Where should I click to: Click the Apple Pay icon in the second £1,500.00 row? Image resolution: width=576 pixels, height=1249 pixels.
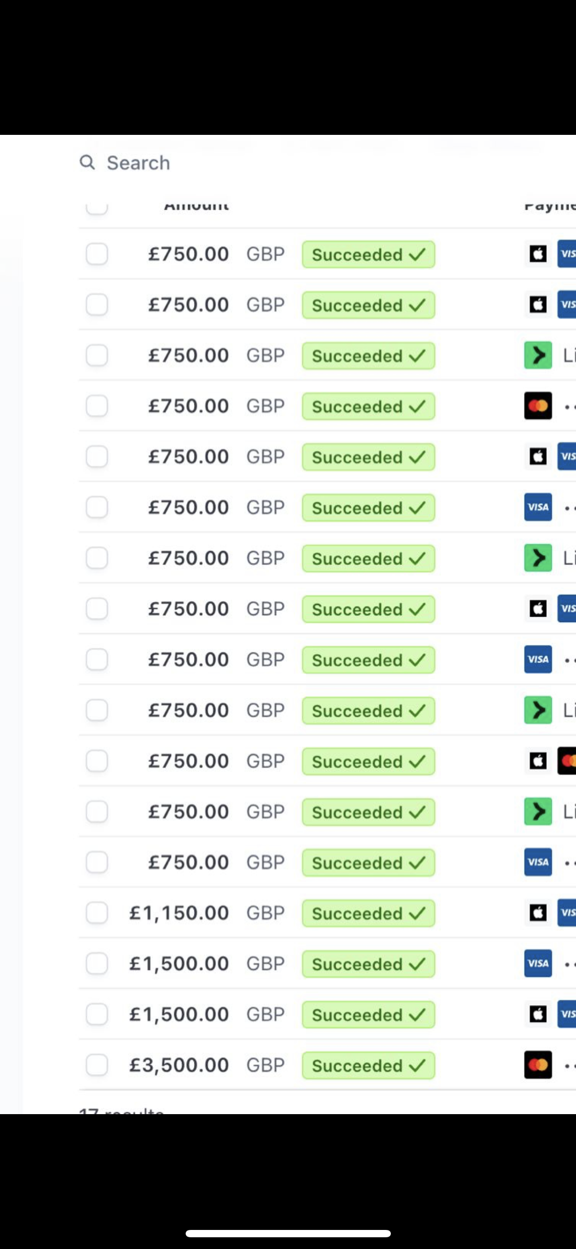(538, 1014)
